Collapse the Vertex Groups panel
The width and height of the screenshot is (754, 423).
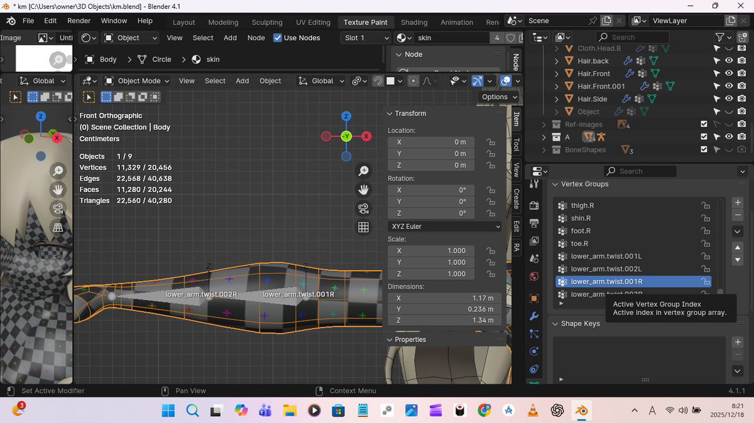[x=555, y=184]
